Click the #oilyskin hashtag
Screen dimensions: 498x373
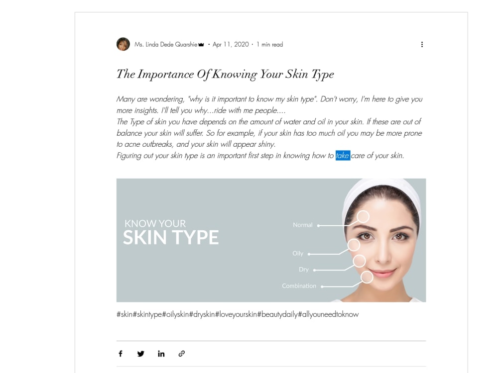(x=176, y=314)
